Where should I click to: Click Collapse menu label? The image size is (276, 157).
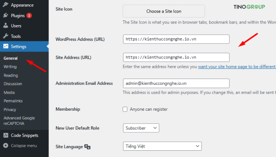[x=24, y=146]
